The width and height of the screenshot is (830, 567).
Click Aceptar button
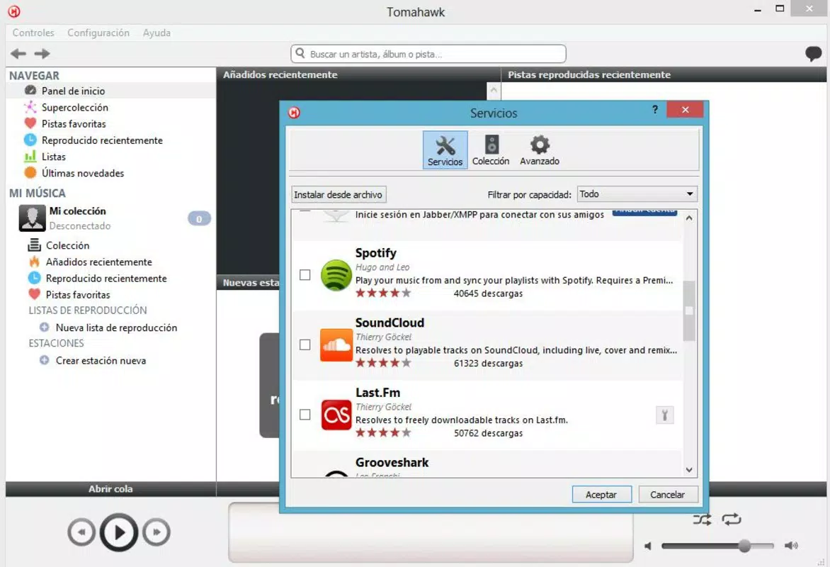coord(601,495)
